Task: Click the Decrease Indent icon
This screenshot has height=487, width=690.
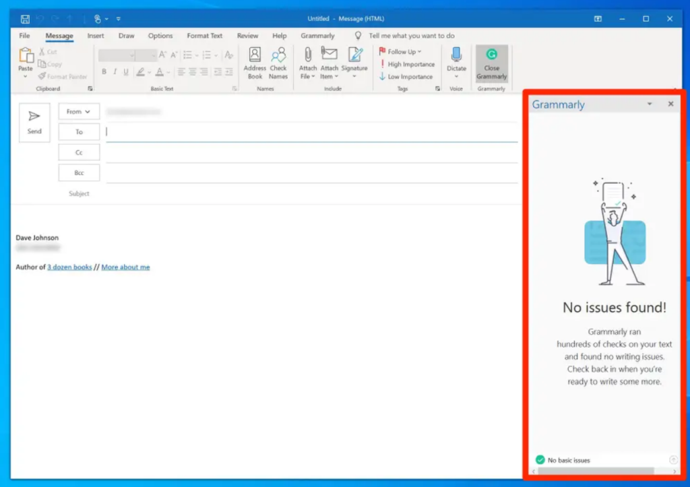Action: (x=218, y=71)
